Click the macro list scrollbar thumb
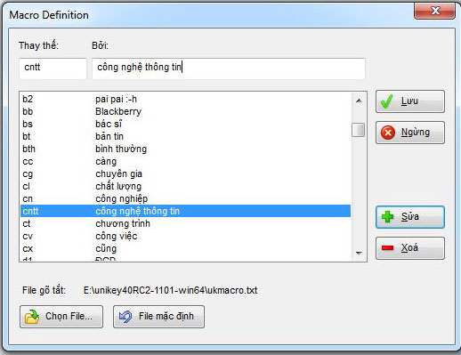 click(359, 130)
